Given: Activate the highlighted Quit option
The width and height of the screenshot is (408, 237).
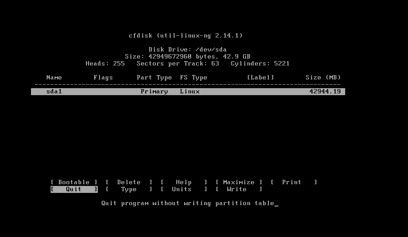Looking at the screenshot, I should 74,189.
